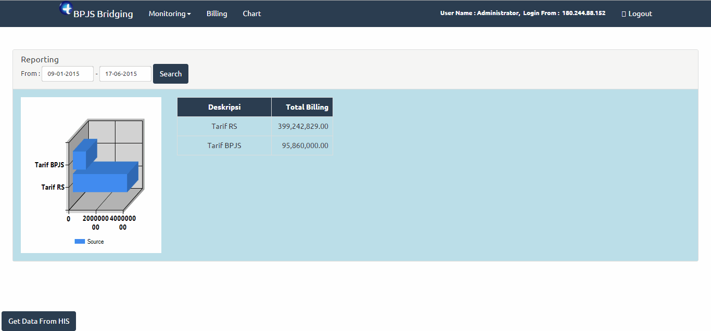Click the BPJS Bridging logo icon
This screenshot has width=711, height=331.
click(x=66, y=8)
